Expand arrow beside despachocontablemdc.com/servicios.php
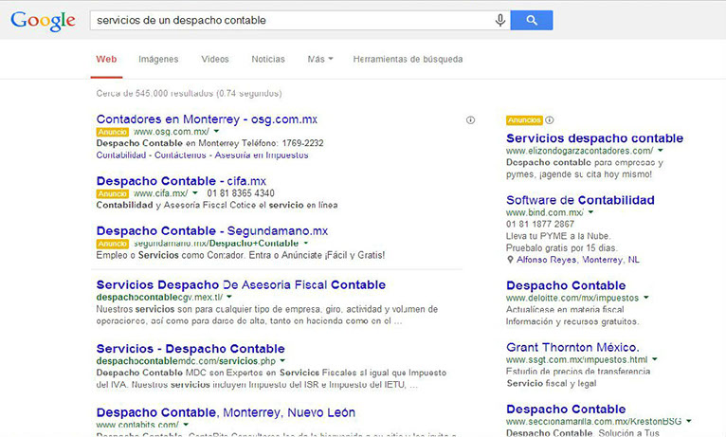Viewport: 726px width, 437px height. pos(282,360)
